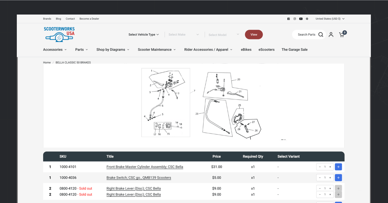The image size is (388, 203).
Task: Click the Scooterworks USA logo
Action: click(x=59, y=34)
